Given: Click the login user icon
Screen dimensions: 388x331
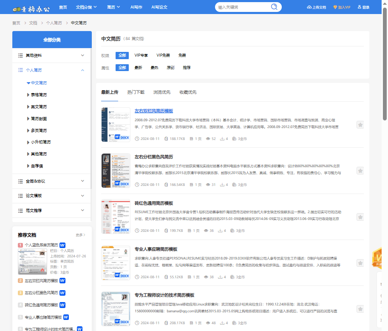Looking at the screenshot, I should 360,7.
